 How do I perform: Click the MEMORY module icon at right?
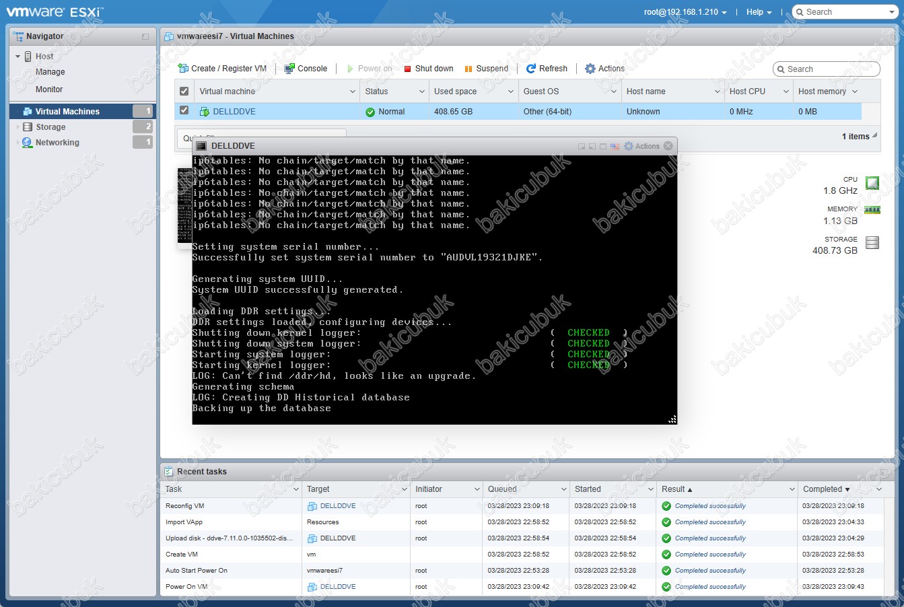[872, 210]
